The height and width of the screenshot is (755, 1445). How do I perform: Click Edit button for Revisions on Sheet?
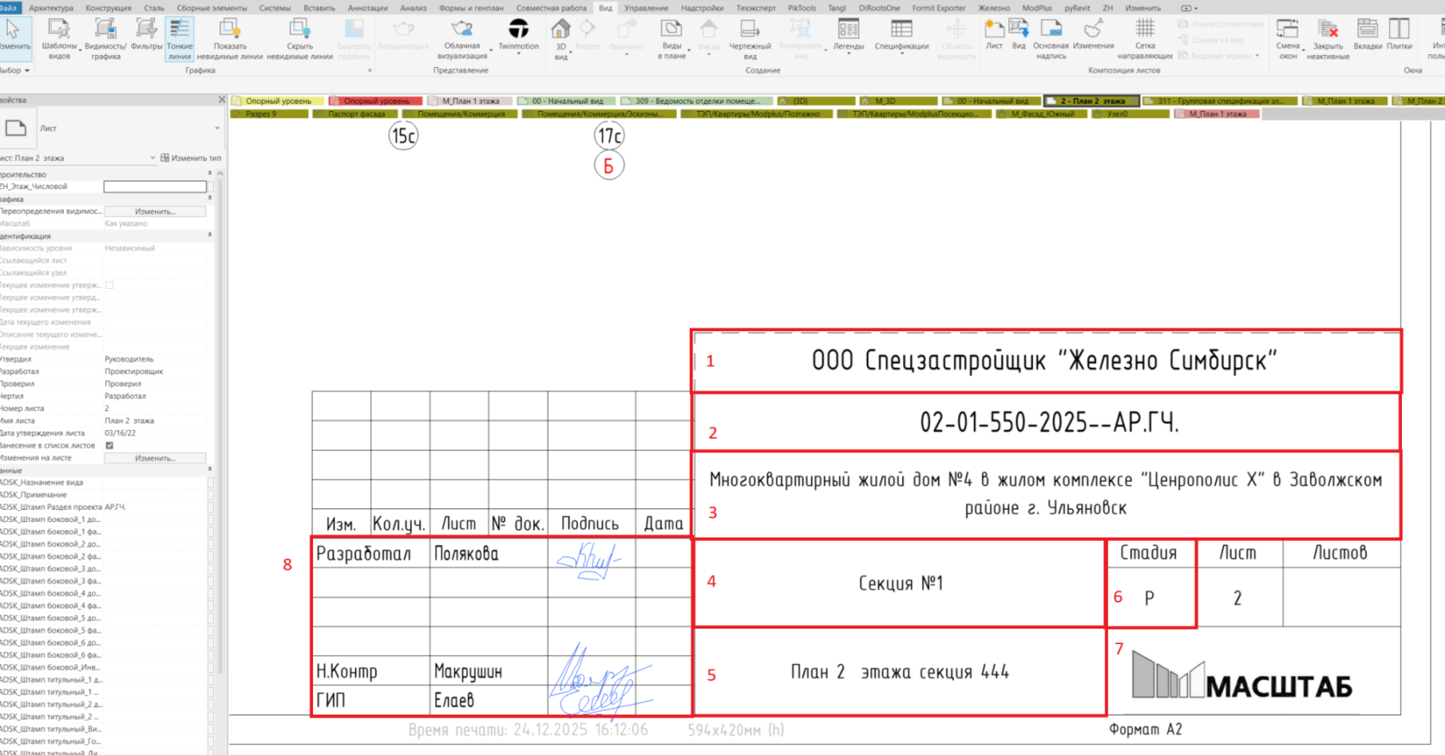(x=155, y=458)
